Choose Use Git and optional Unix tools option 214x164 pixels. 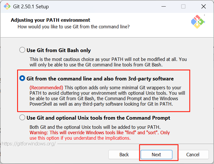tap(22, 117)
